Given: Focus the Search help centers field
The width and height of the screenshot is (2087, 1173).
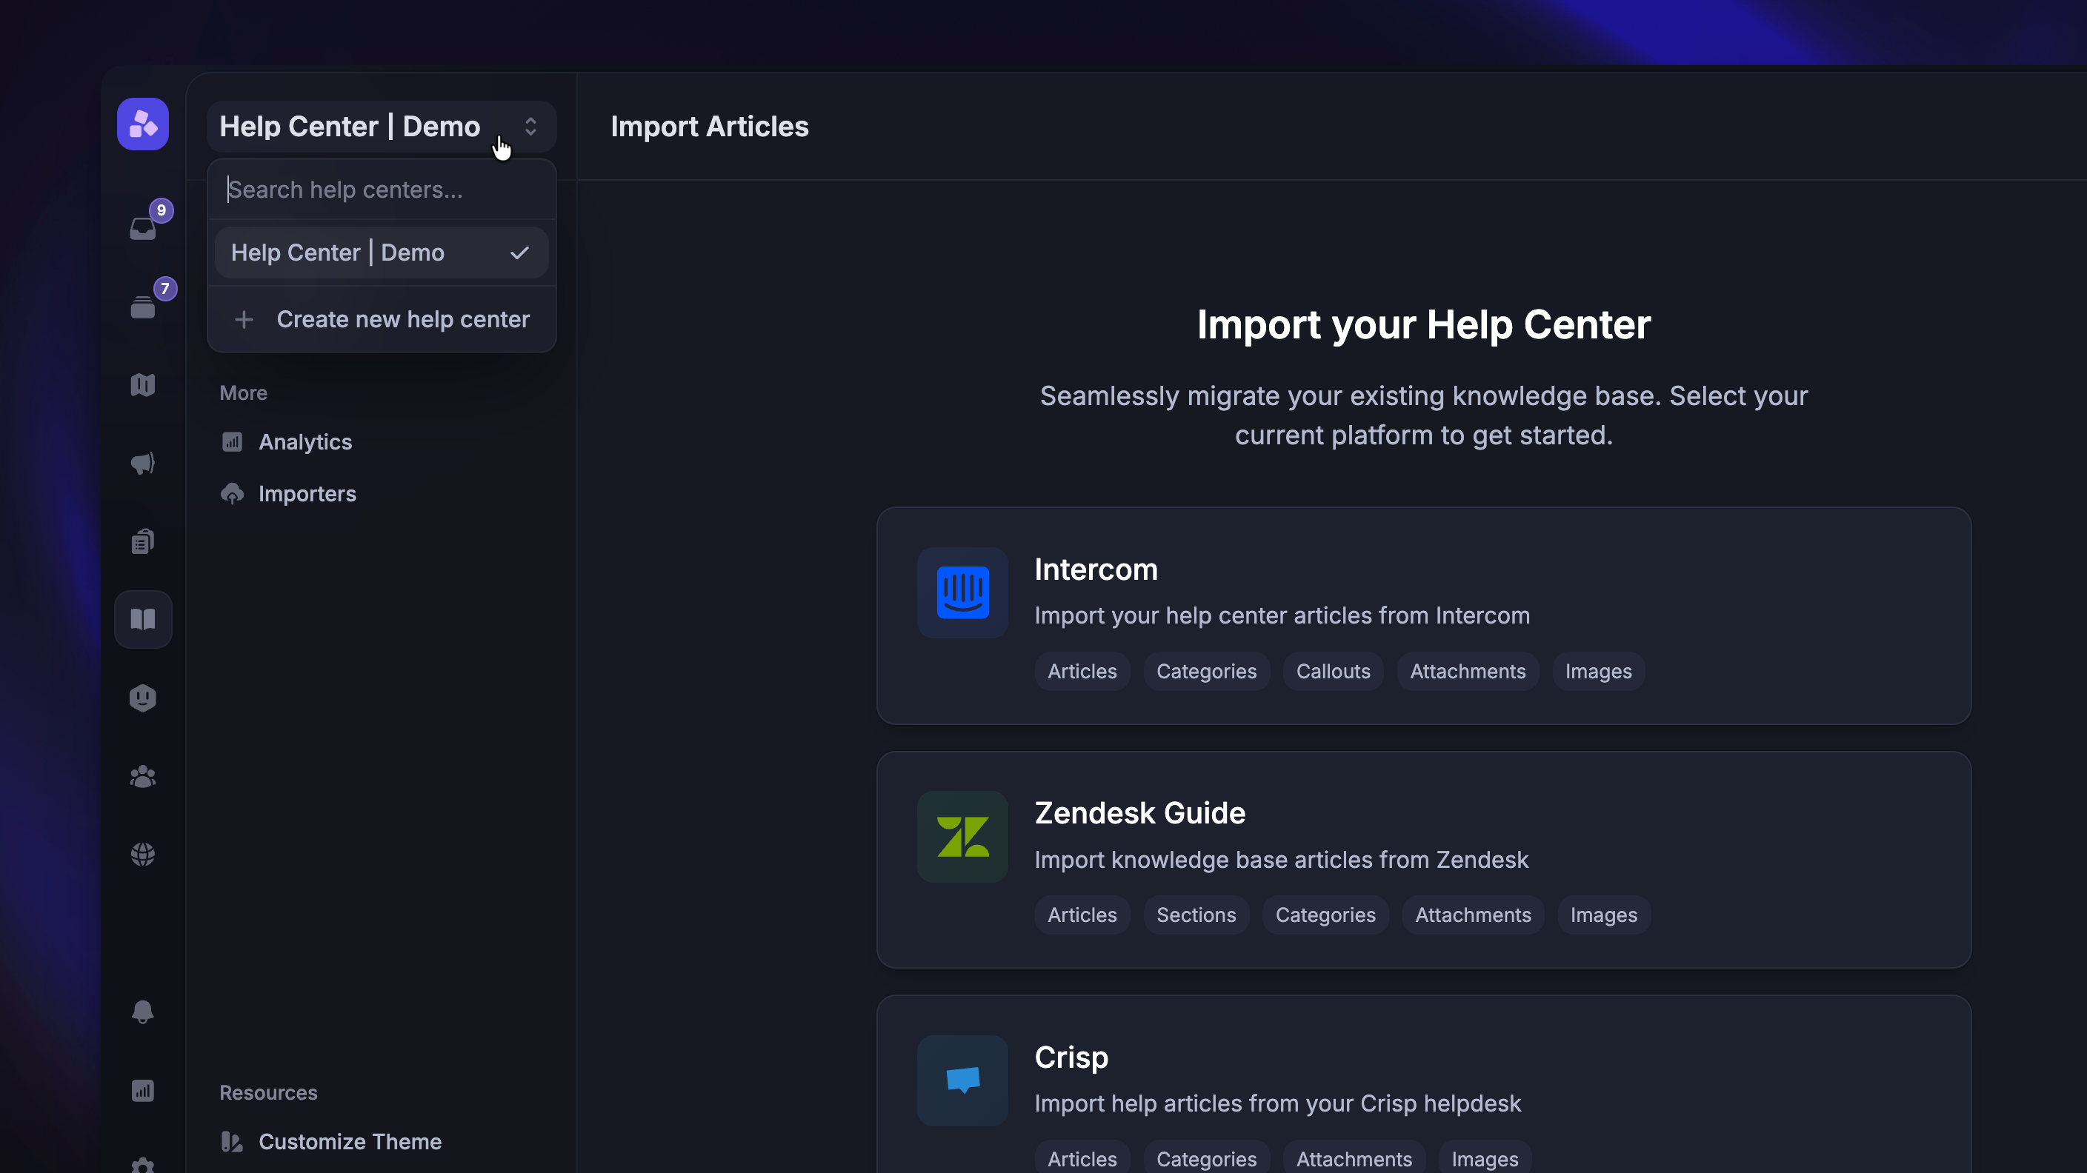Looking at the screenshot, I should (382, 190).
